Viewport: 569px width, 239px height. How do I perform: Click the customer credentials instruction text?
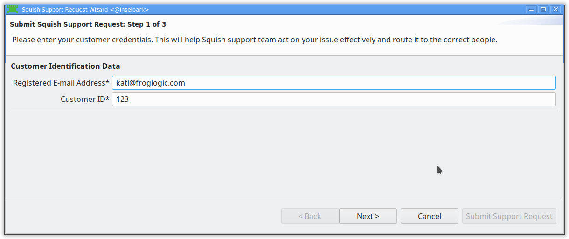[254, 40]
